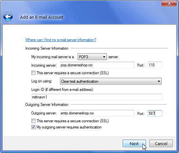Open the POP3 server type dropdown

92,57
